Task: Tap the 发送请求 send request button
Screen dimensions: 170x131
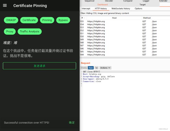Action: (x=39, y=66)
